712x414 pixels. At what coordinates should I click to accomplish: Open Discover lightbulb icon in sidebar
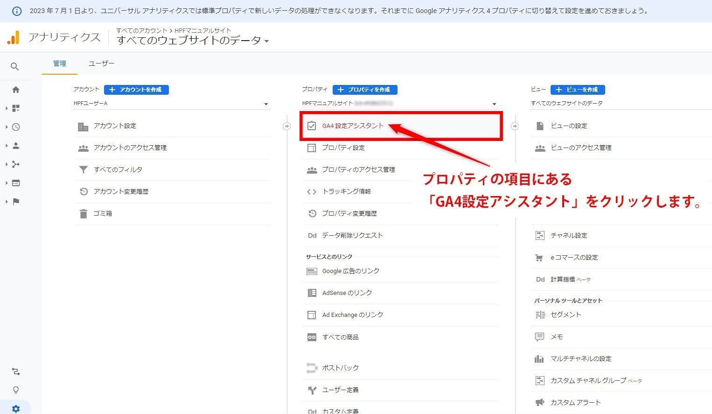[x=16, y=390]
